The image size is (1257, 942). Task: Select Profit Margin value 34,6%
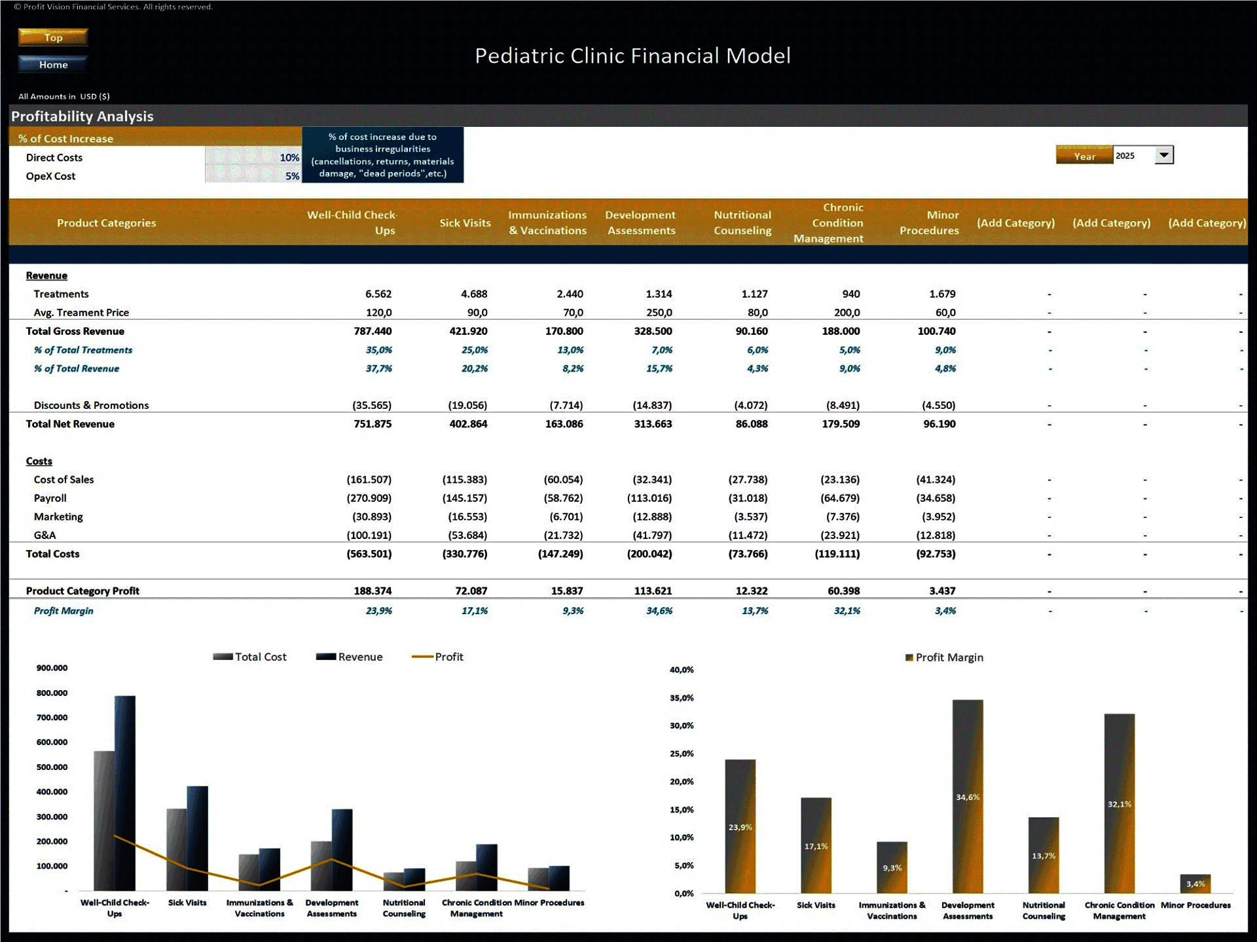tap(659, 610)
